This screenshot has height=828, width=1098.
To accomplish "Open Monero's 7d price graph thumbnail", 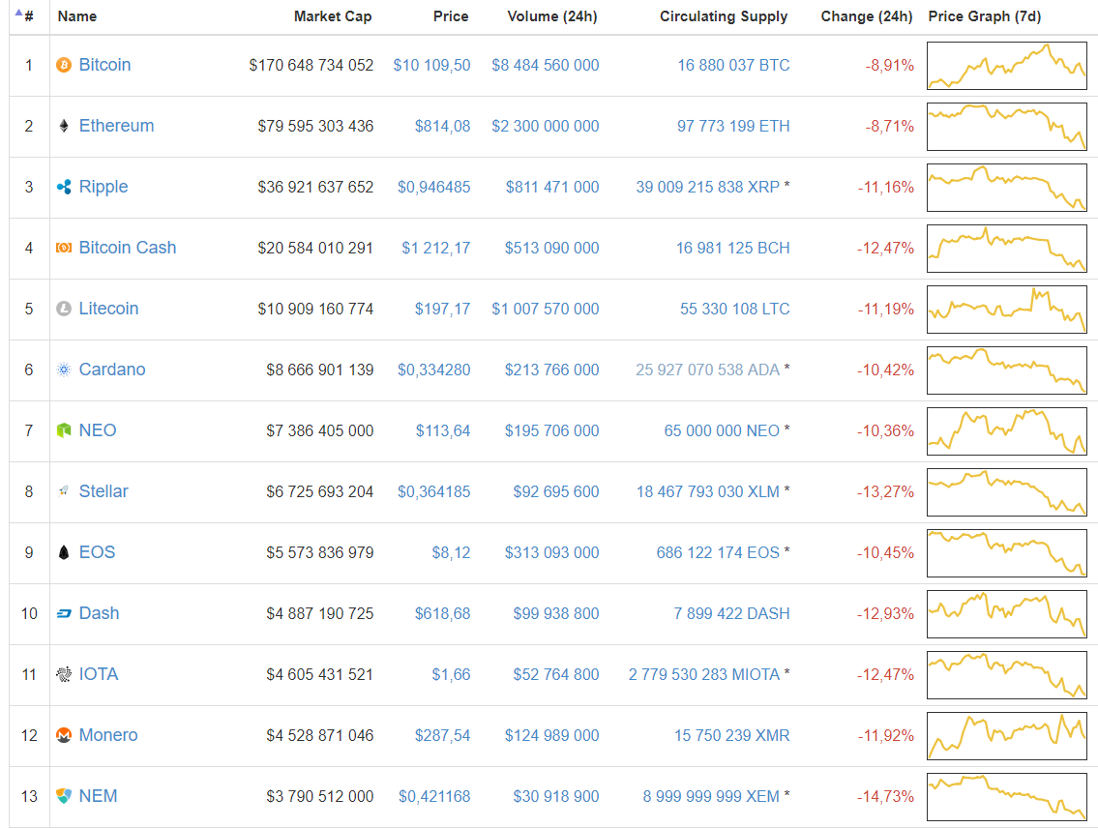I will pyautogui.click(x=1006, y=735).
